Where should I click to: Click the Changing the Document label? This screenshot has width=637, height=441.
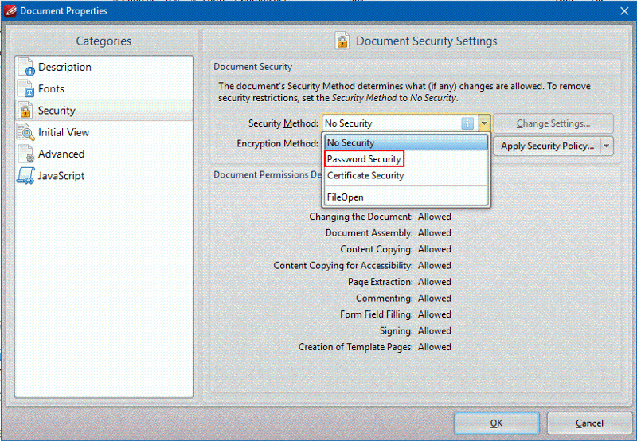[361, 217]
